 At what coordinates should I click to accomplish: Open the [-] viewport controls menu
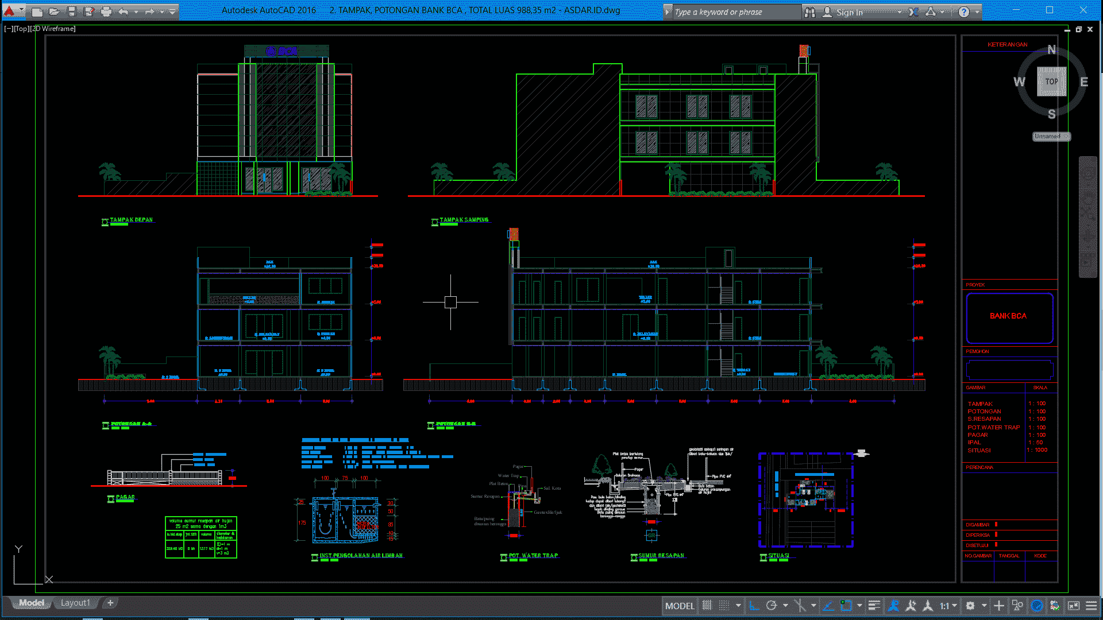point(9,29)
